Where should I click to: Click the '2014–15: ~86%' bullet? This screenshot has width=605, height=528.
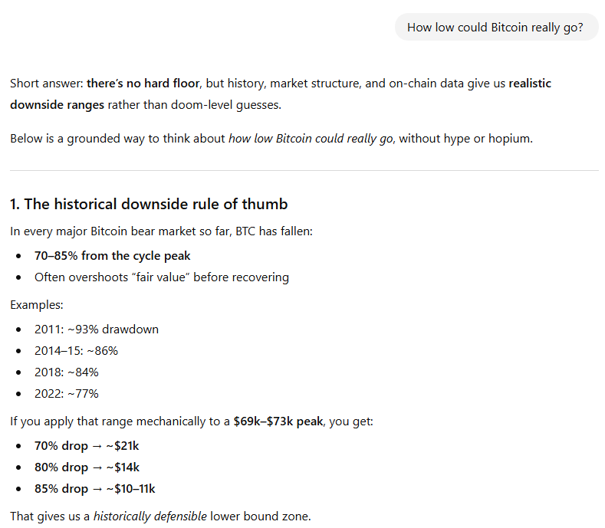(x=76, y=351)
